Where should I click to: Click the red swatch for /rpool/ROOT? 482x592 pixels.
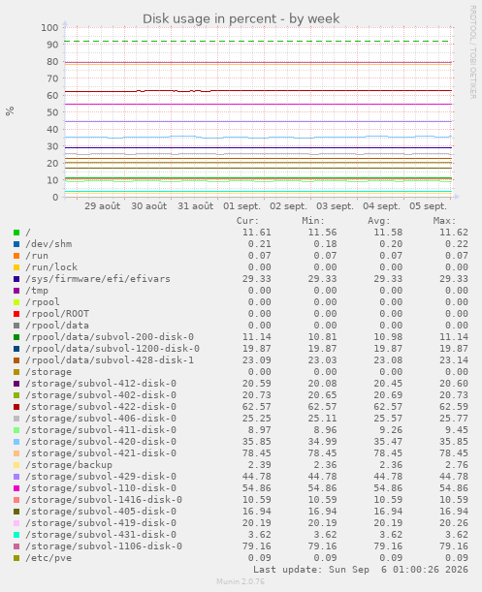click(x=16, y=314)
